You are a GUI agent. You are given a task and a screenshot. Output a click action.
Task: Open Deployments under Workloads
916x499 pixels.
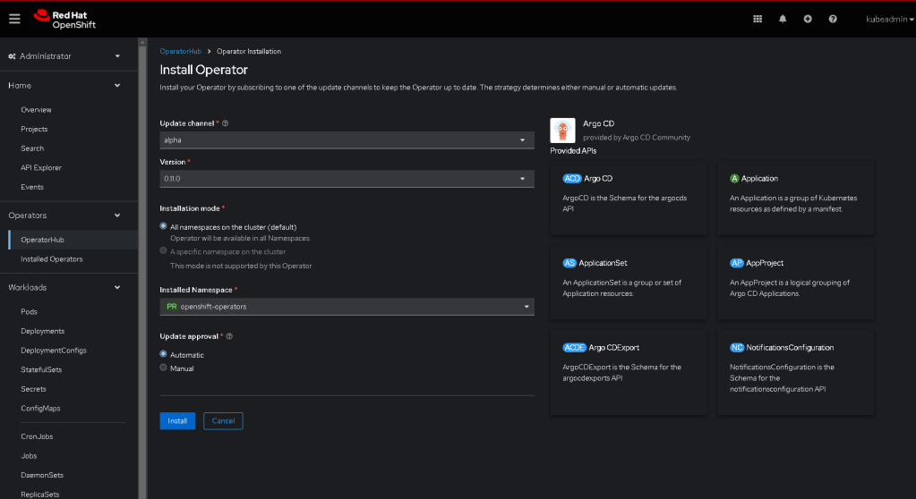tap(43, 331)
